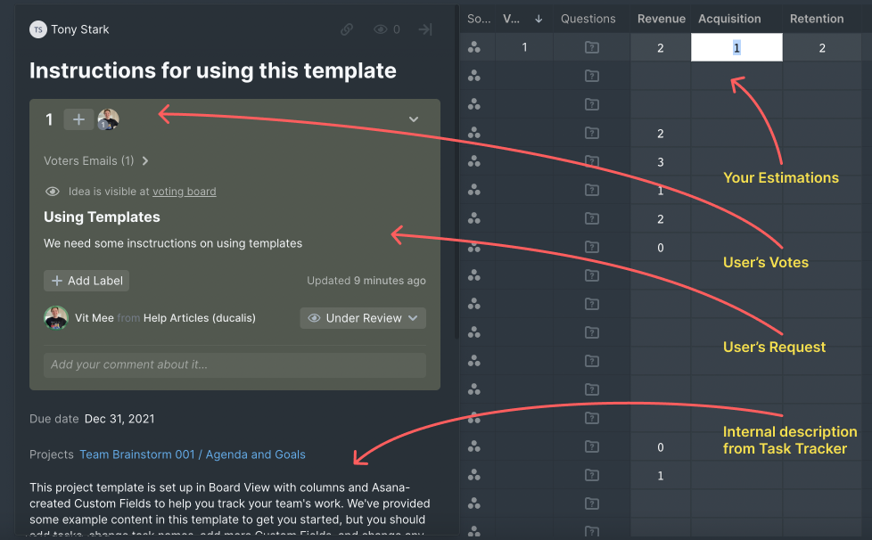Open the voting board link
872x540 pixels.
pos(185,191)
